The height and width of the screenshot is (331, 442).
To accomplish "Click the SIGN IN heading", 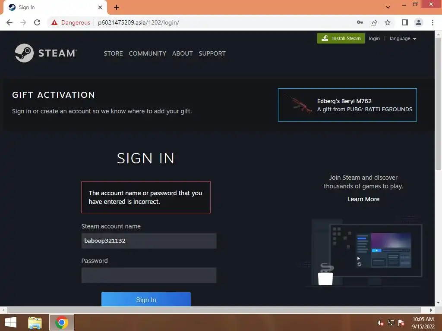I will (146, 158).
